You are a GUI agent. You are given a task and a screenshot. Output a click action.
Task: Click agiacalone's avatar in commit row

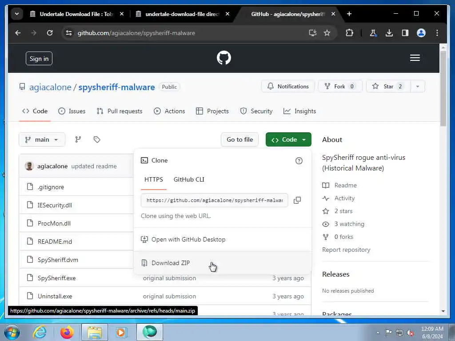click(x=29, y=166)
